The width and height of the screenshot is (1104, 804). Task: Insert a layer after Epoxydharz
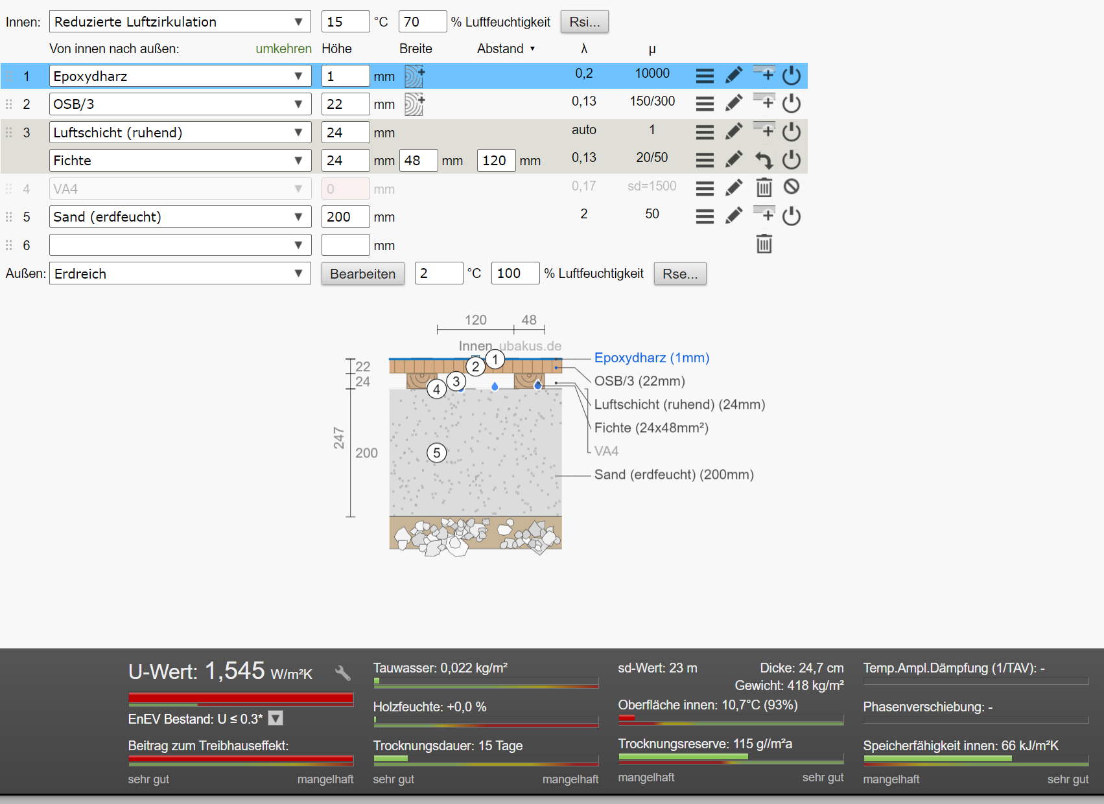coord(764,73)
